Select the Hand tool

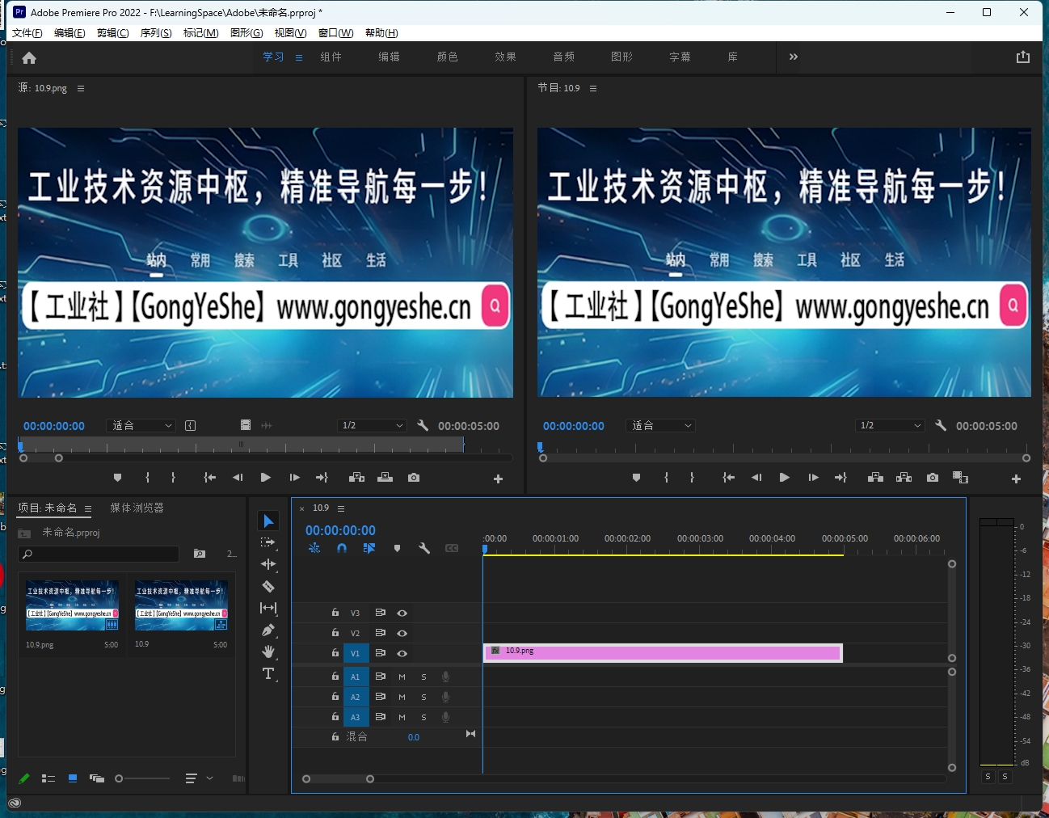point(268,651)
